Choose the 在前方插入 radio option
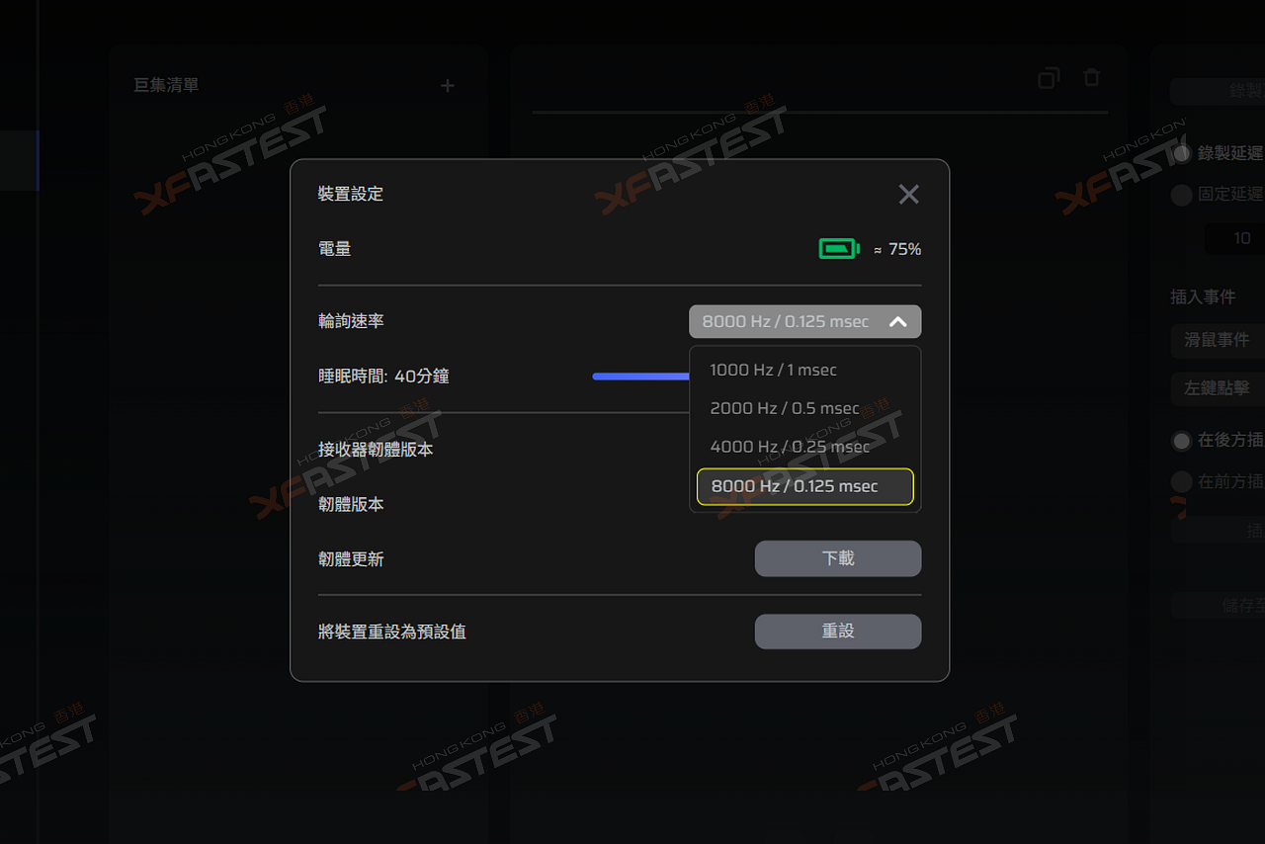This screenshot has width=1265, height=844. coord(1181,482)
